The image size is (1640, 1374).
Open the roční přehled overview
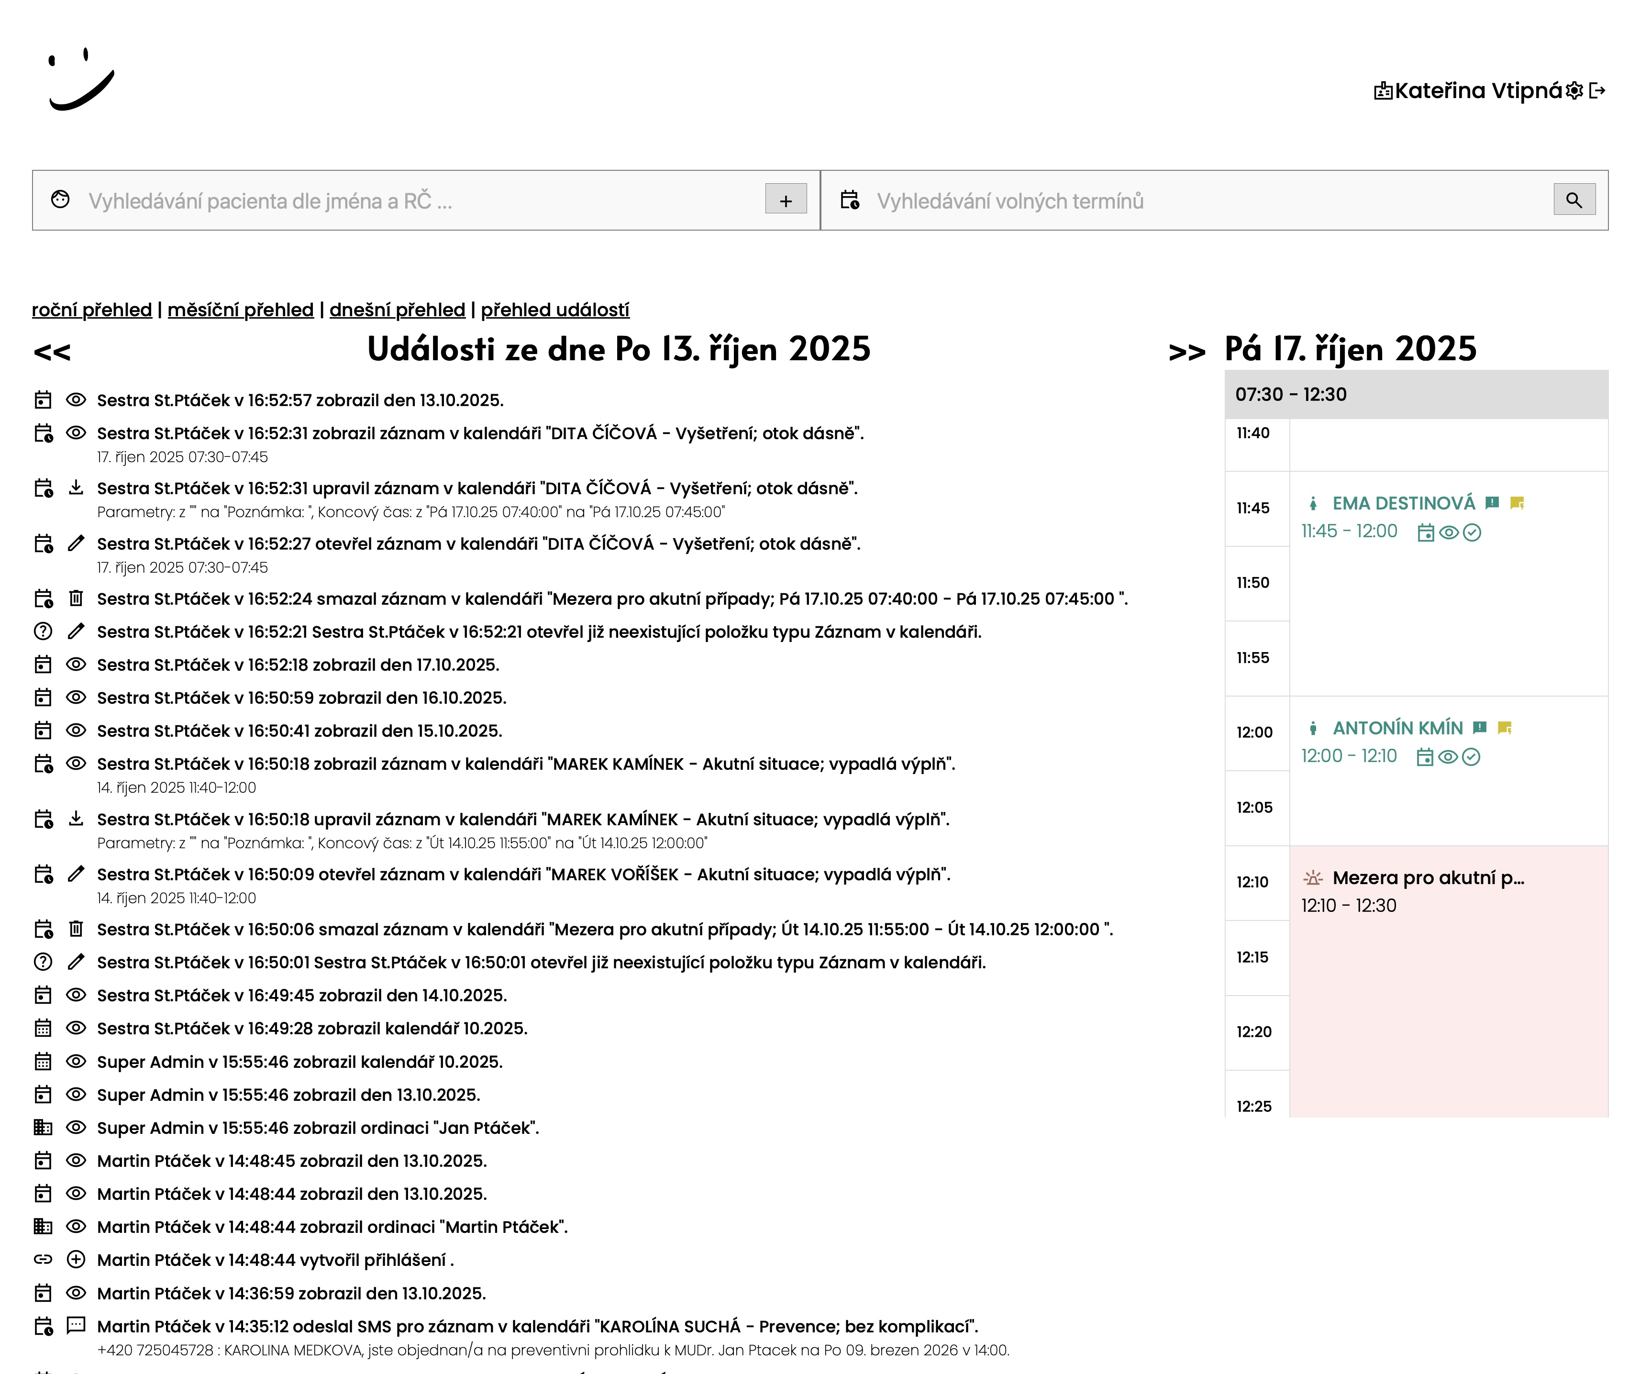click(x=91, y=310)
